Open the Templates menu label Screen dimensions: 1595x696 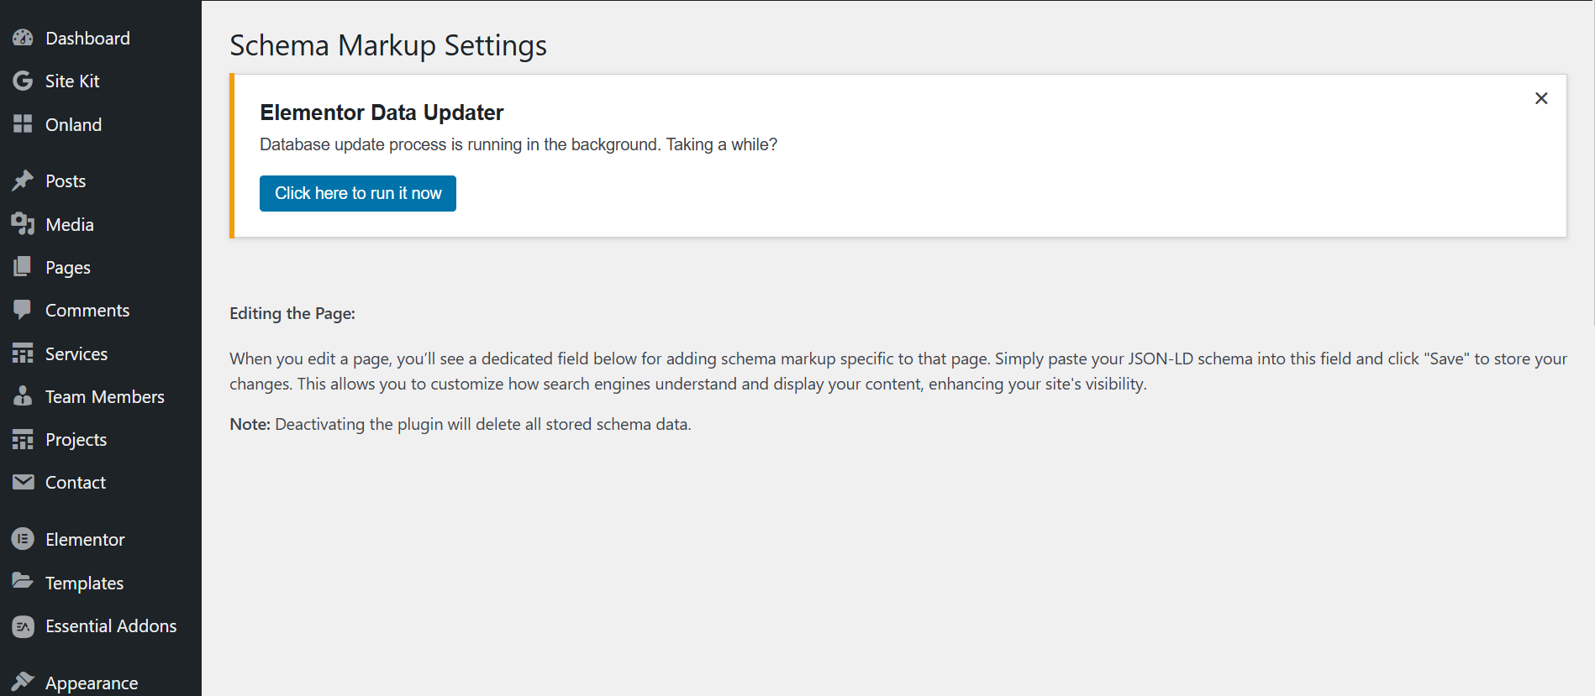point(84,583)
